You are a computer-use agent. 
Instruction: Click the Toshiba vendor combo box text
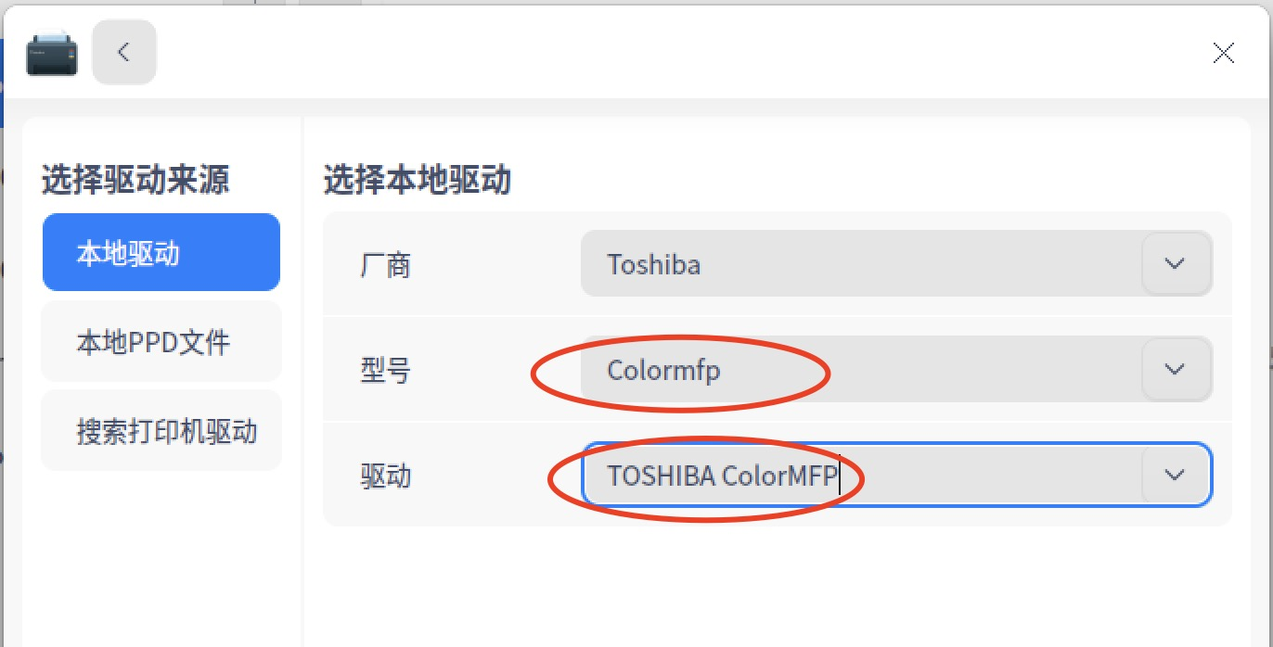[x=653, y=265]
